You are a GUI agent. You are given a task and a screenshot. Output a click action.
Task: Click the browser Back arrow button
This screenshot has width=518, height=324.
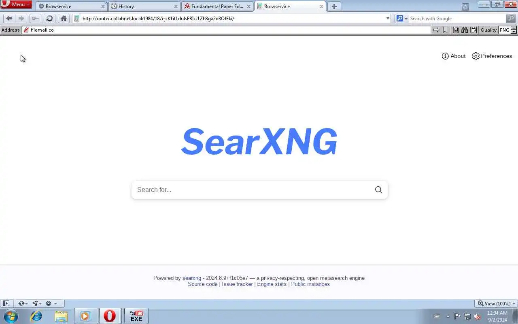(9, 18)
